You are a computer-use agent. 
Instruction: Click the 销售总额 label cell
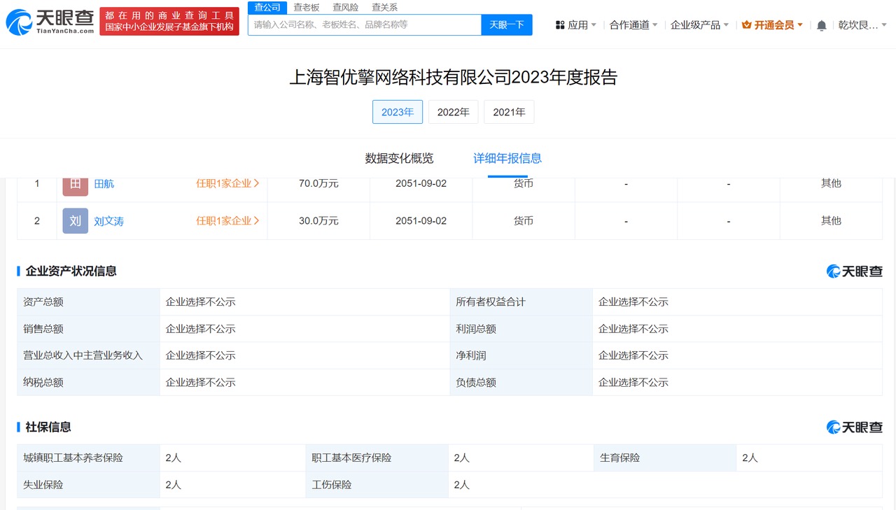(89, 328)
